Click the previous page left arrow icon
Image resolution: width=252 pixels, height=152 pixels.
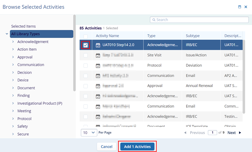pos(185,133)
